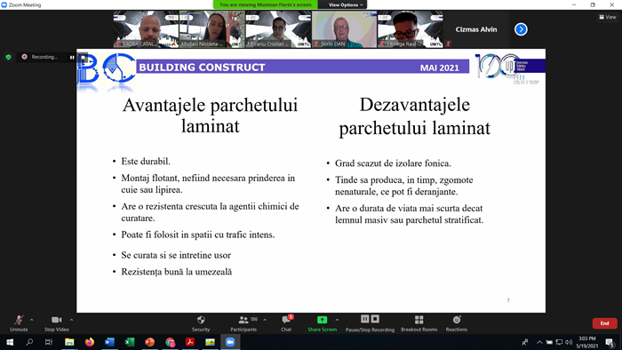The width and height of the screenshot is (622, 350).
Task: Unmute the microphone in Zoom
Action: (19, 323)
